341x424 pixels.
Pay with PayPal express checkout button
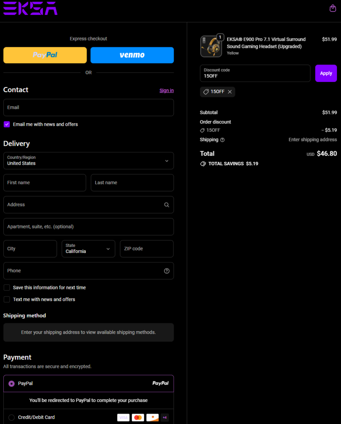point(45,55)
